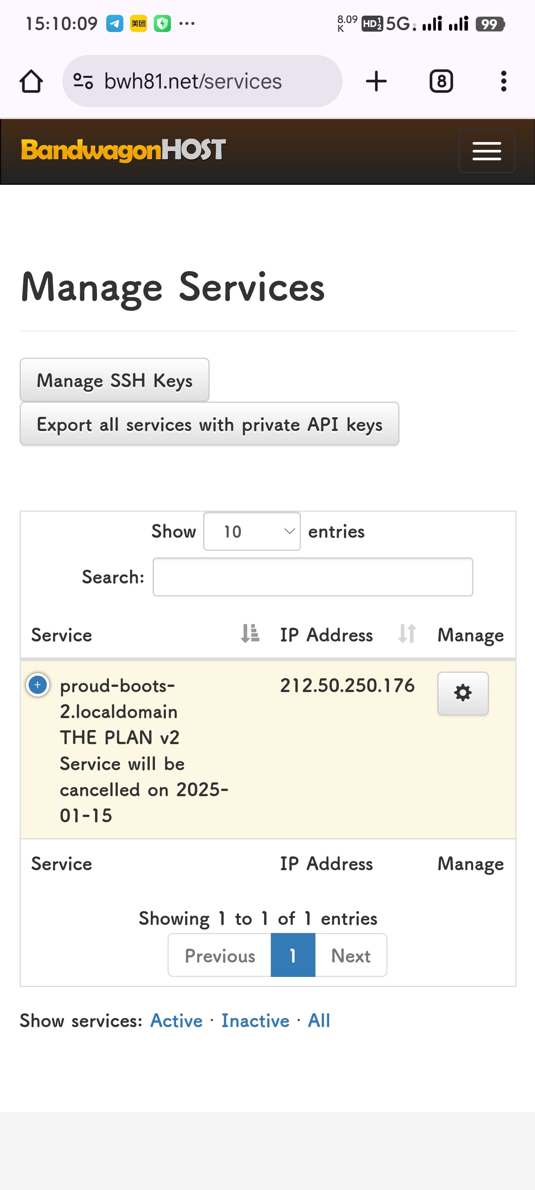Tap green shield notification icon

point(162,23)
